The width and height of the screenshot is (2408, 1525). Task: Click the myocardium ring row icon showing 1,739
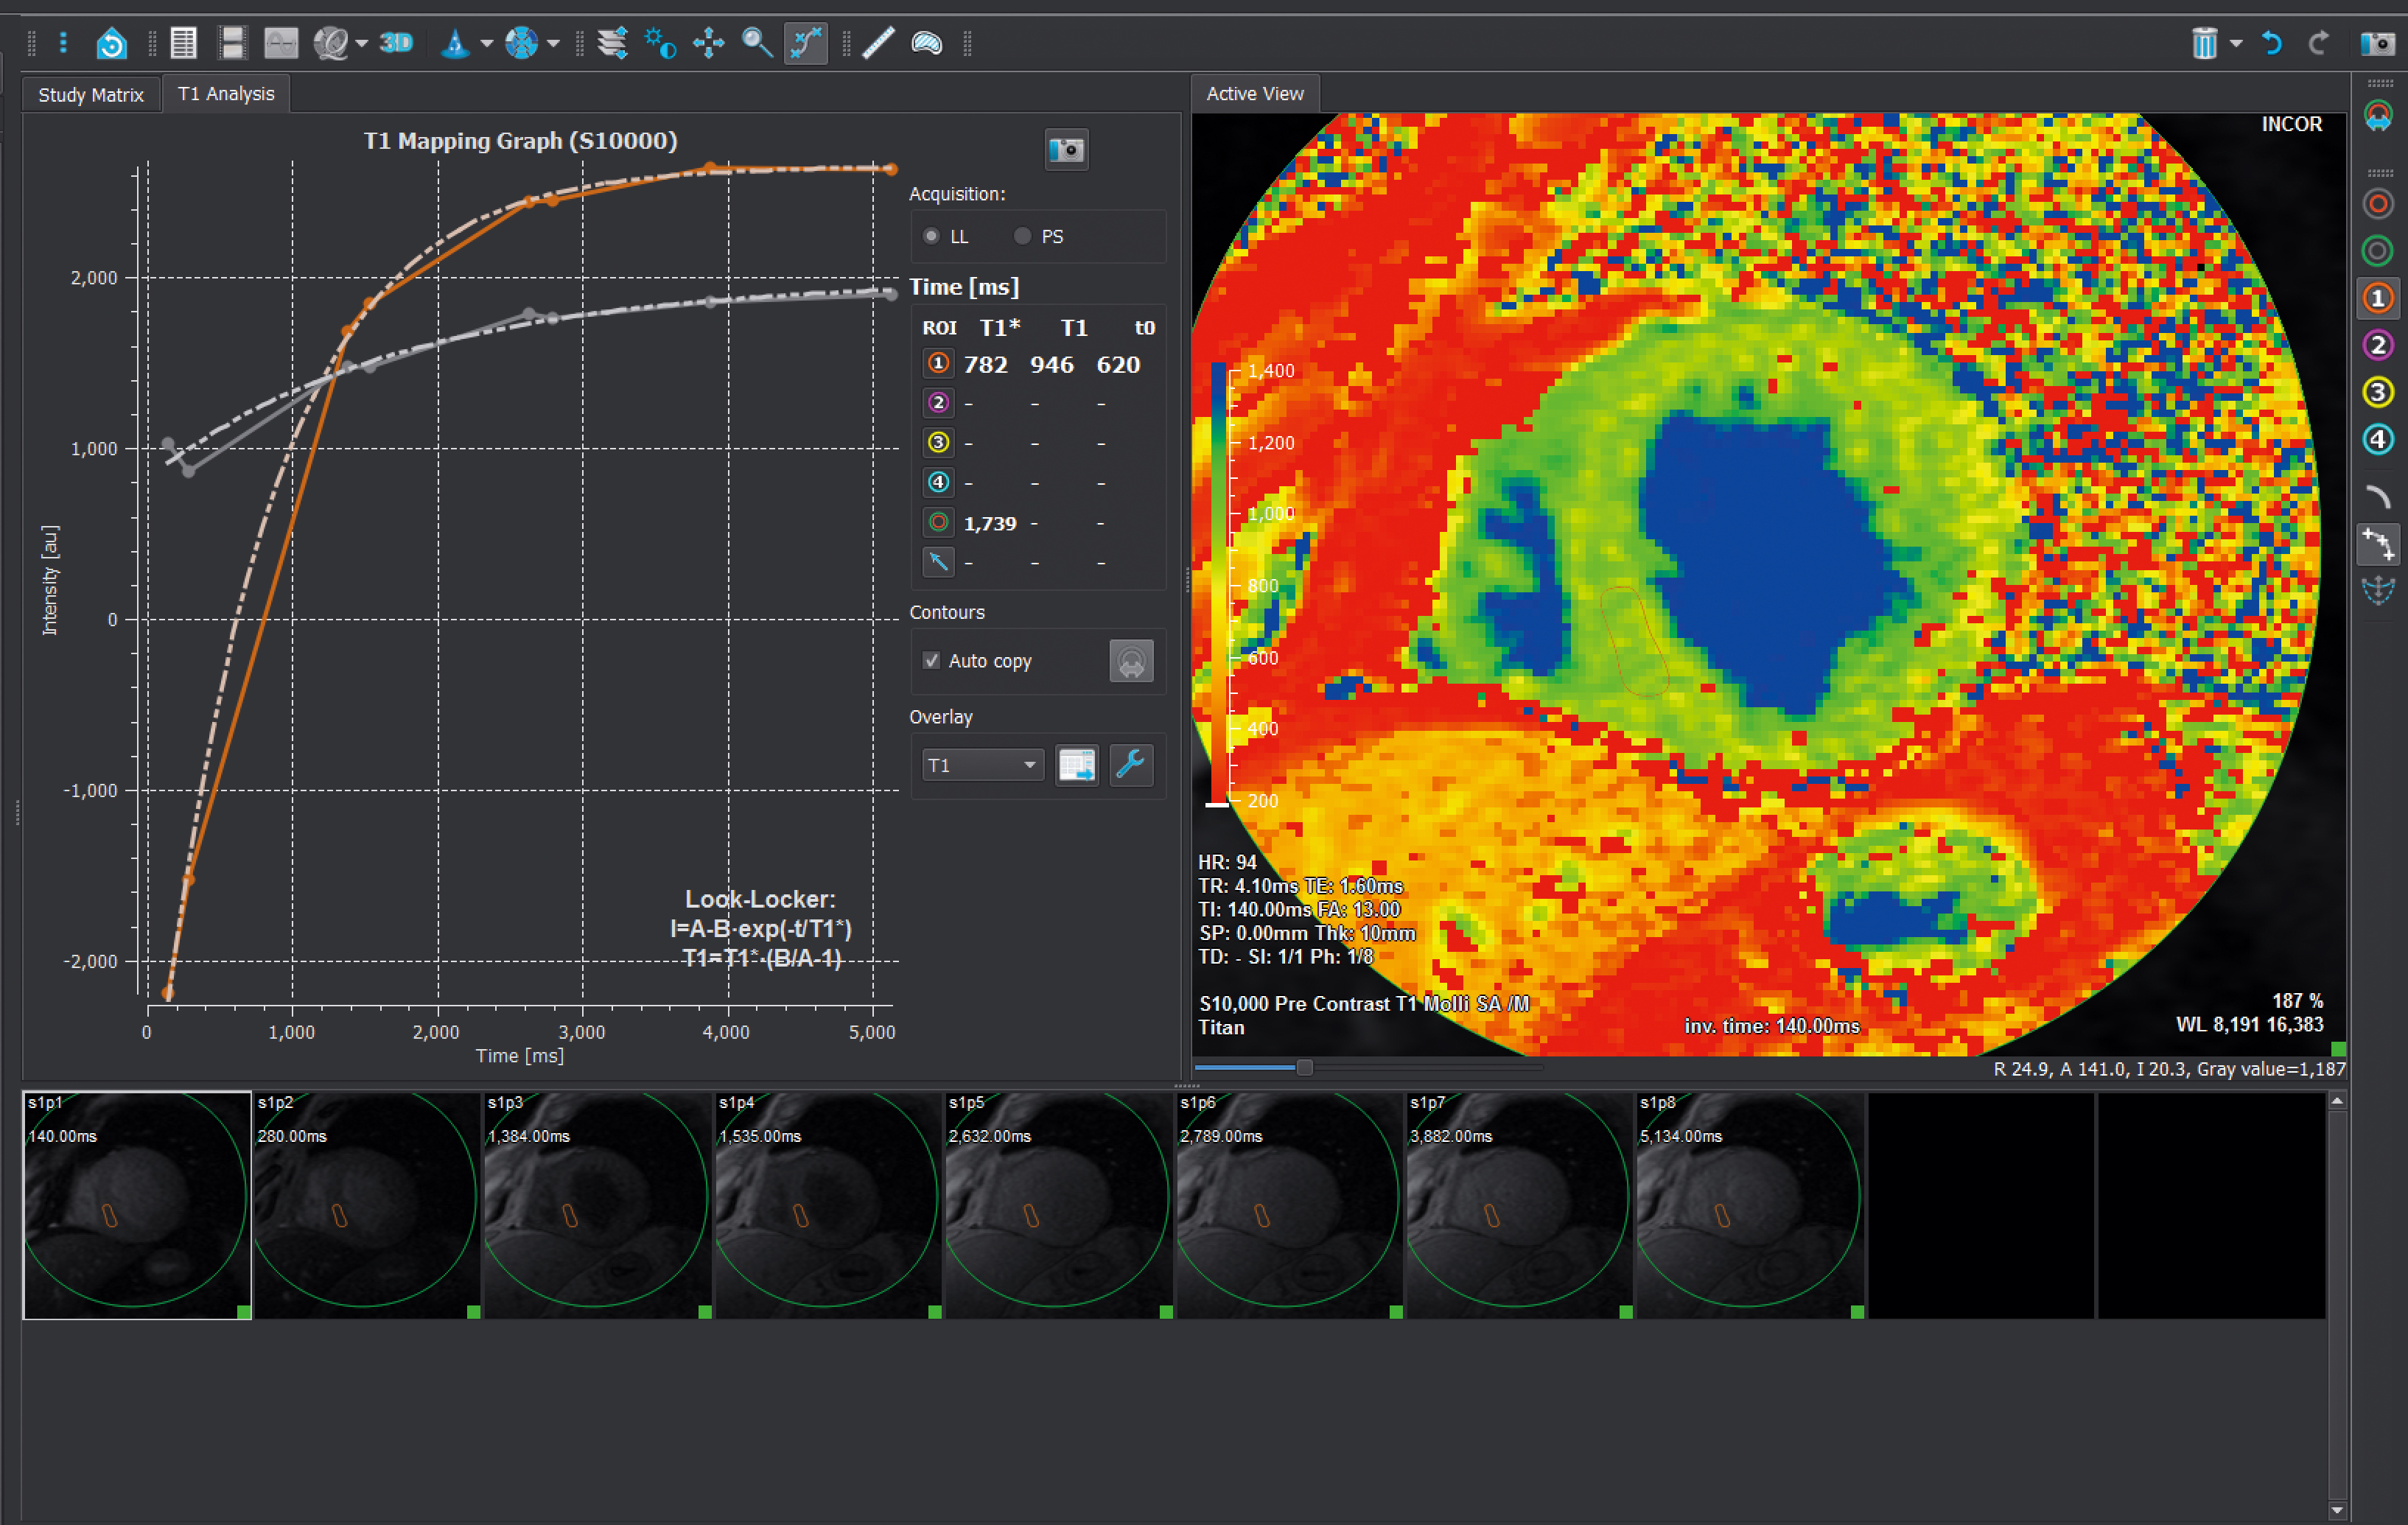(938, 522)
